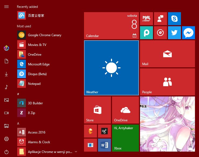The width and height of the screenshot is (199, 157).
Task: Open the Messenger tile
Action: 188,33
